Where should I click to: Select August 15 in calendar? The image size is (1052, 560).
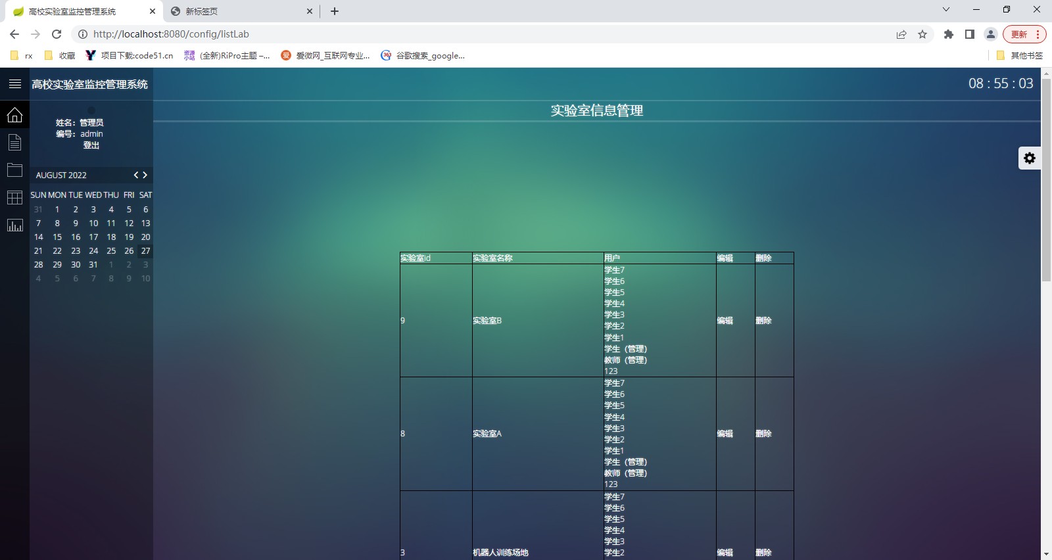(57, 237)
